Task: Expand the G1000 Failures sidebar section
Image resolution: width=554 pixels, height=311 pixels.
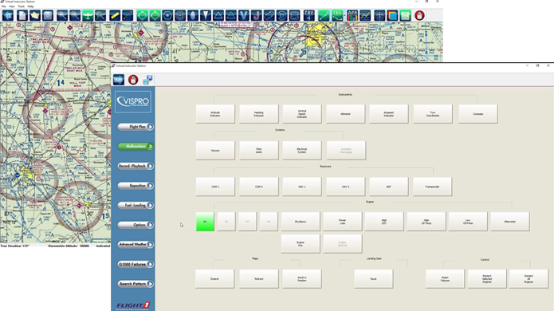Action: click(136, 264)
